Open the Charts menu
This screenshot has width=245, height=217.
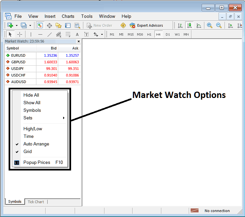[x=68, y=16]
